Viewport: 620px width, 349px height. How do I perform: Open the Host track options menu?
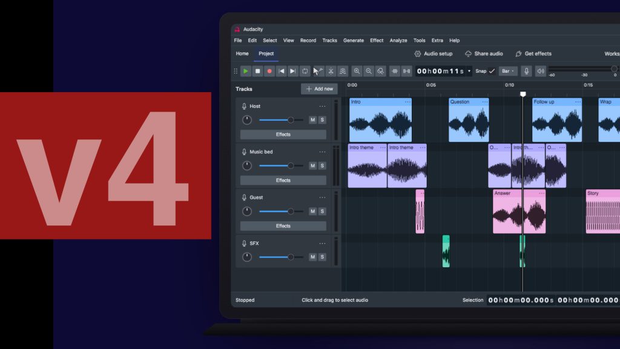[x=322, y=107]
